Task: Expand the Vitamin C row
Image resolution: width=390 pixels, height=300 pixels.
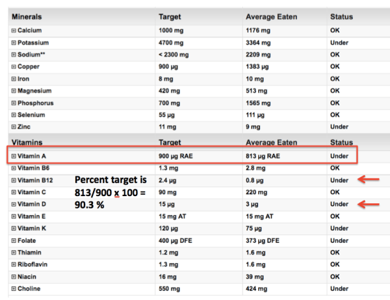Action: coord(14,192)
